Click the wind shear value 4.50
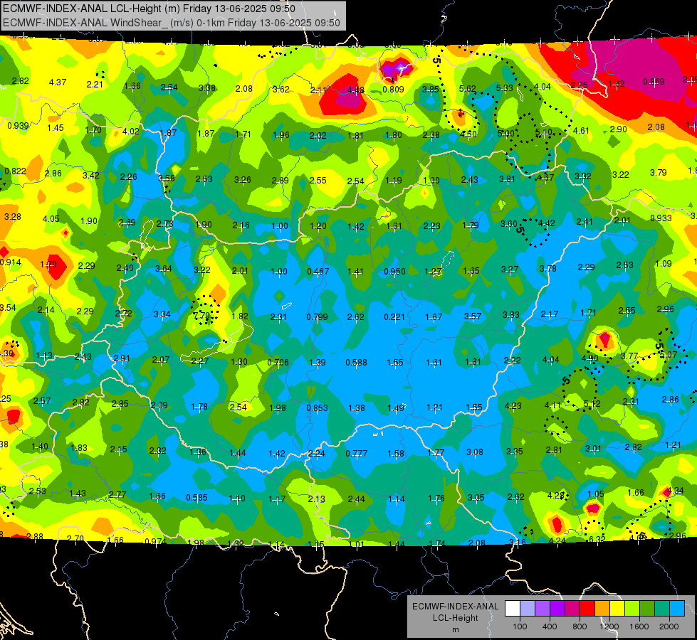The image size is (697, 640). click(x=468, y=134)
